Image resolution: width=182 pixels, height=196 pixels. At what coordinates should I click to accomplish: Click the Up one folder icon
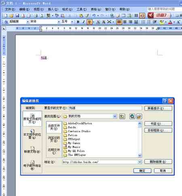click(x=122, y=116)
